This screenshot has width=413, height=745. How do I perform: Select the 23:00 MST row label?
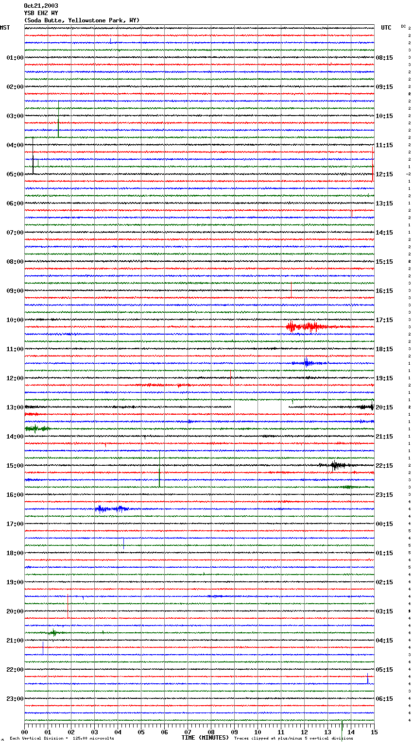(x=15, y=699)
